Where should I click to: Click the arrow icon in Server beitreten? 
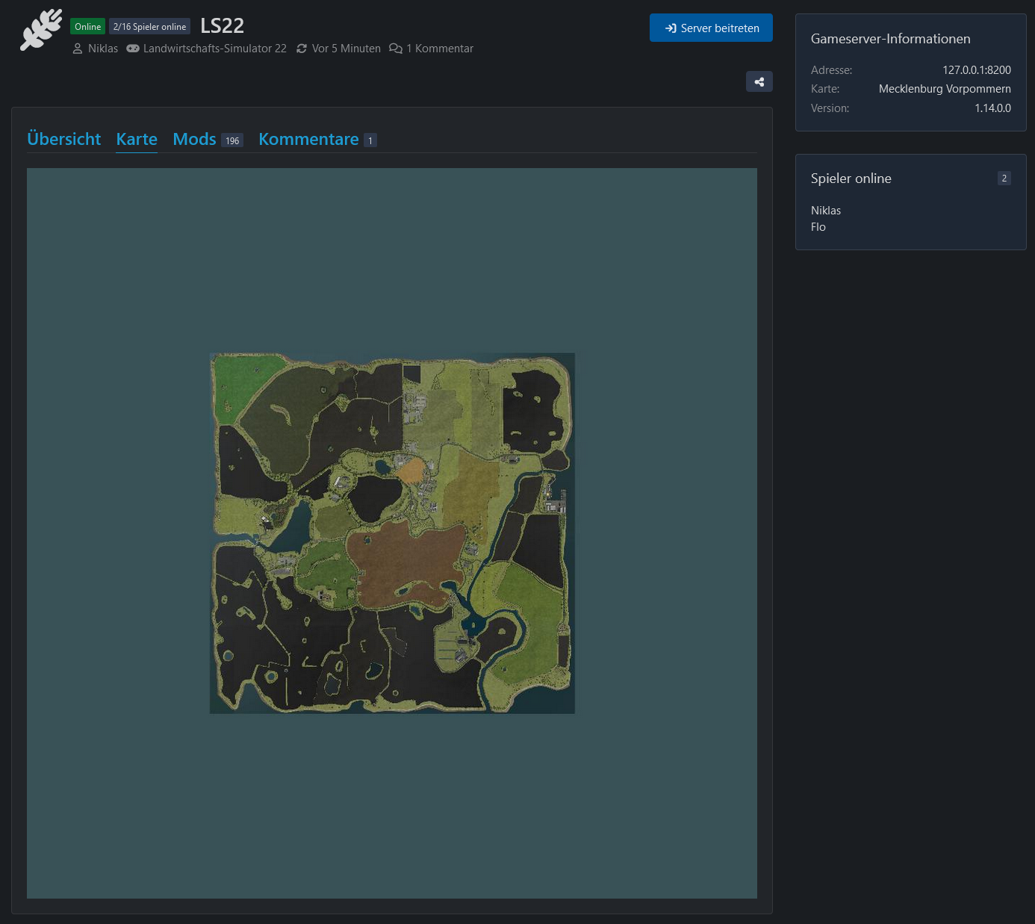point(671,28)
